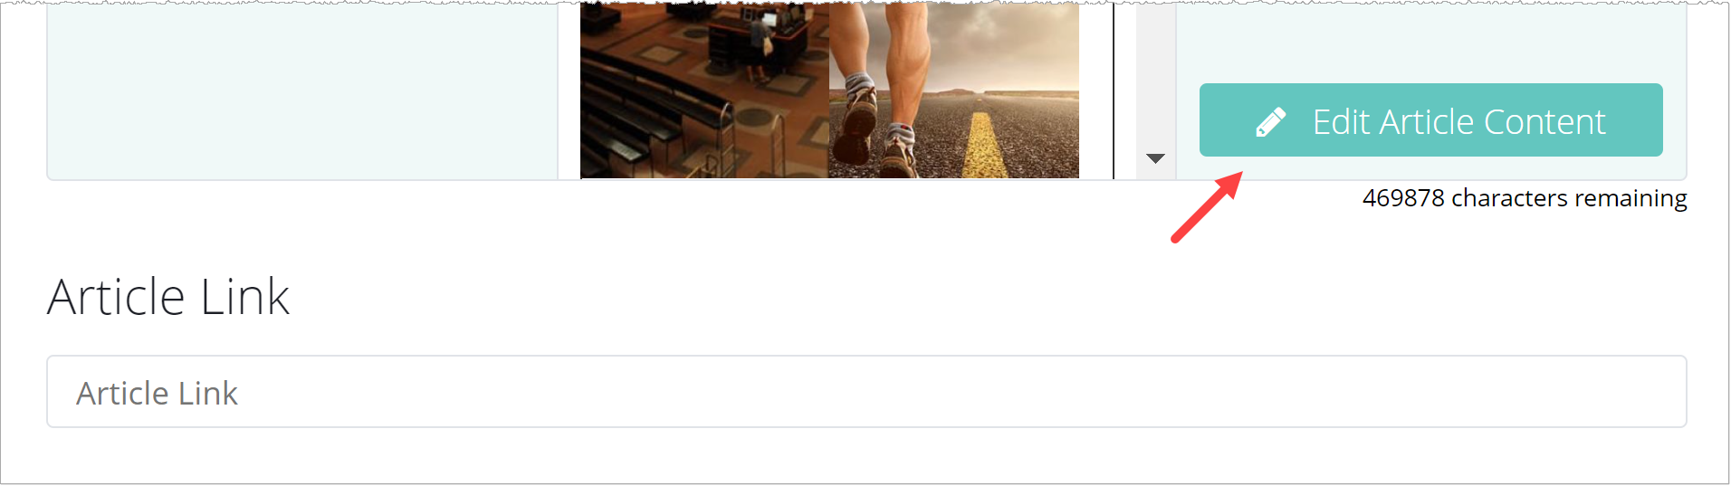
Task: Click the vertical scrollbar track above the arrow
Action: 1155,72
